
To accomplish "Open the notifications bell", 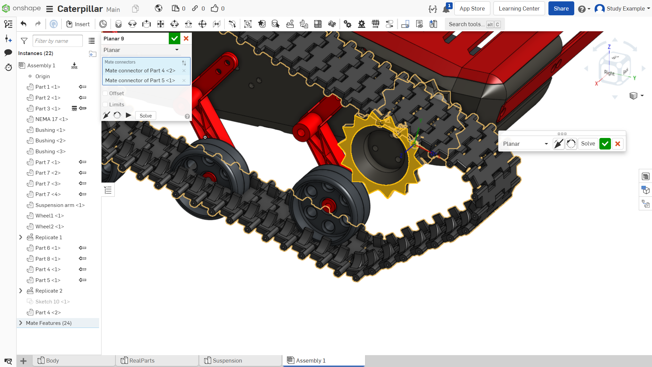I will [x=446, y=9].
